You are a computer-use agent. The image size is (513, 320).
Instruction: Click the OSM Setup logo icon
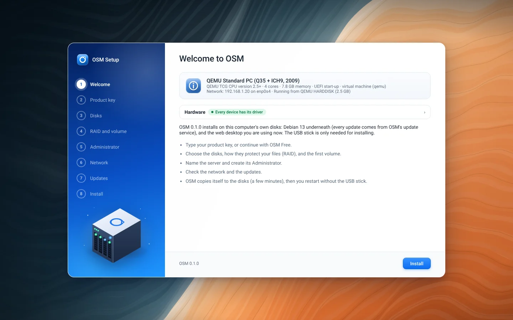click(x=83, y=60)
